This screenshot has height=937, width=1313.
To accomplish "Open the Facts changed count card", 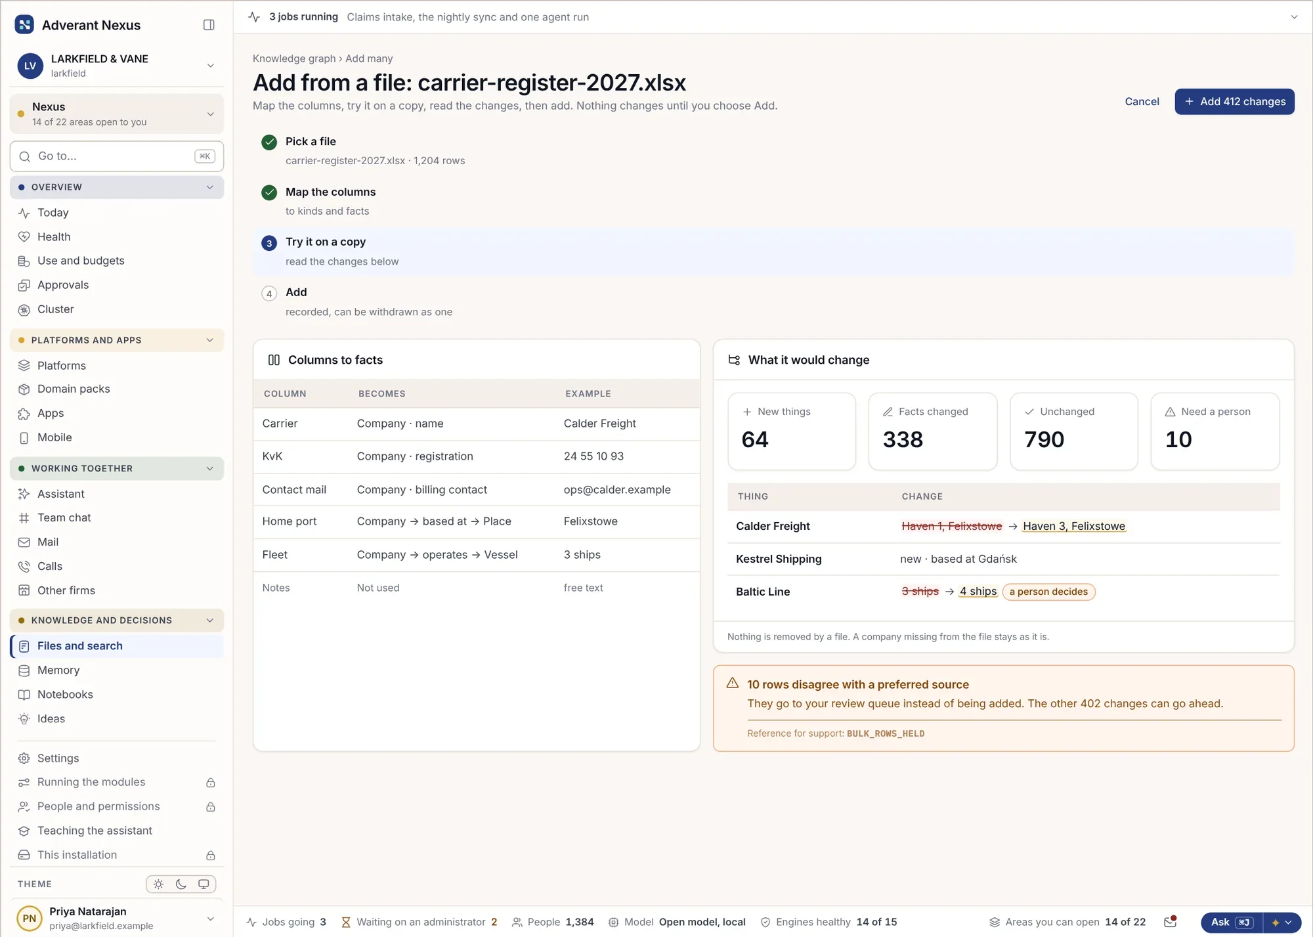I will tap(933, 431).
